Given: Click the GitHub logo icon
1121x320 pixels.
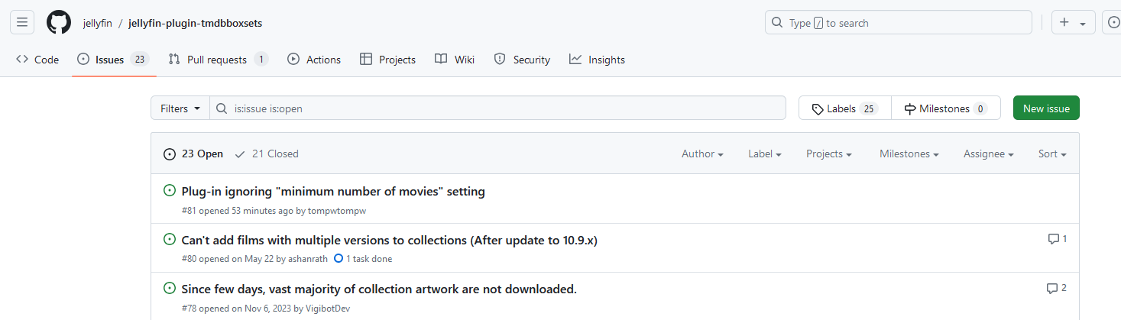Looking at the screenshot, I should coord(59,23).
